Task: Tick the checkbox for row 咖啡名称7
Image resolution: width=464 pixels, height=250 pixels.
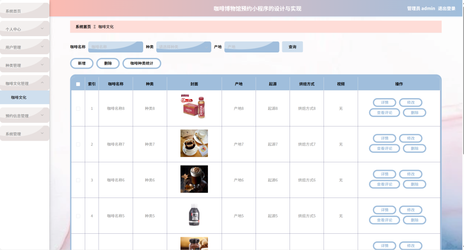Action: (x=78, y=144)
